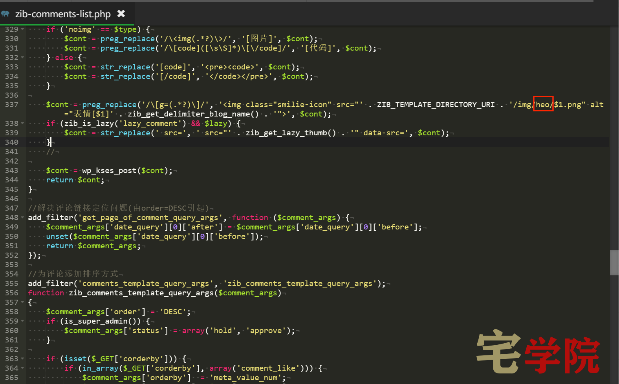
Task: Select the zib-comments-list.php tab
Action: coord(67,14)
